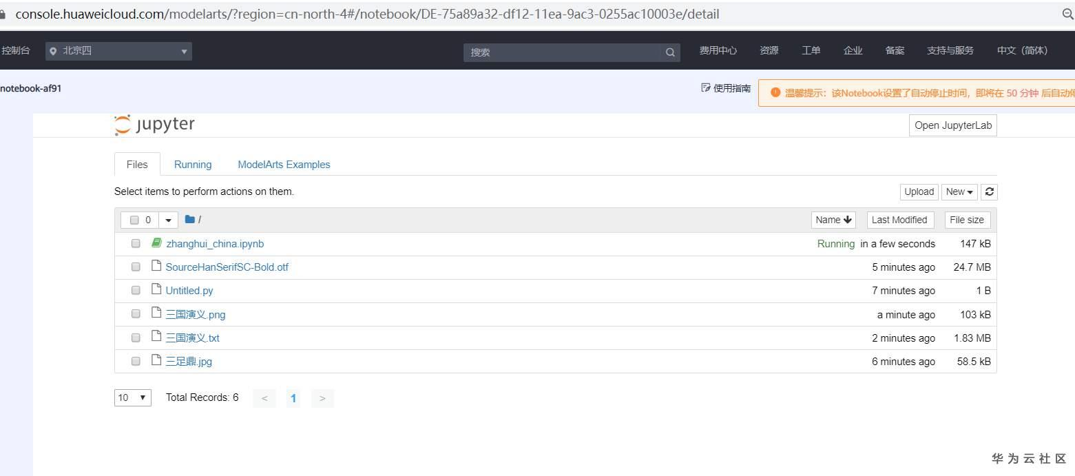
Task: Open the Untitled.py file
Action: tap(189, 291)
